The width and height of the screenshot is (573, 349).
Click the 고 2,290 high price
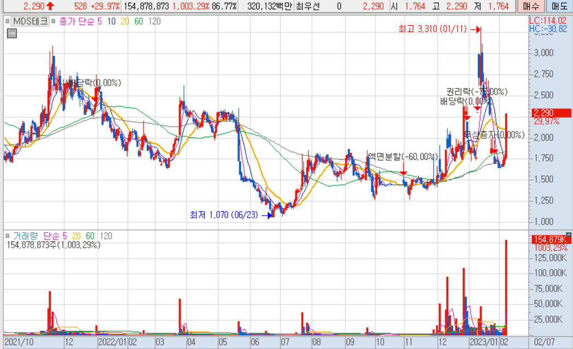449,6
